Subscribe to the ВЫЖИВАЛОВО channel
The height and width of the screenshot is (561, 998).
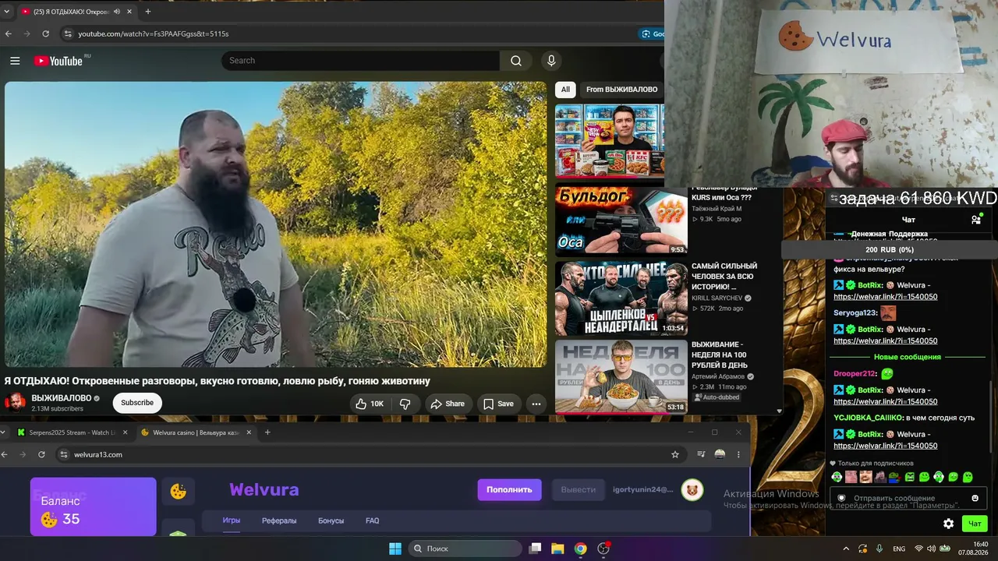click(x=137, y=403)
